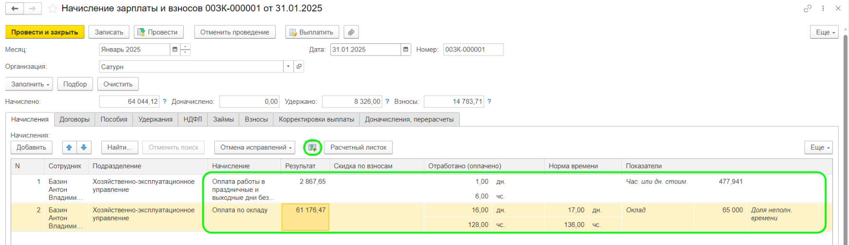Select the НДФЛ tab
This screenshot has height=245, width=849.
point(193,119)
